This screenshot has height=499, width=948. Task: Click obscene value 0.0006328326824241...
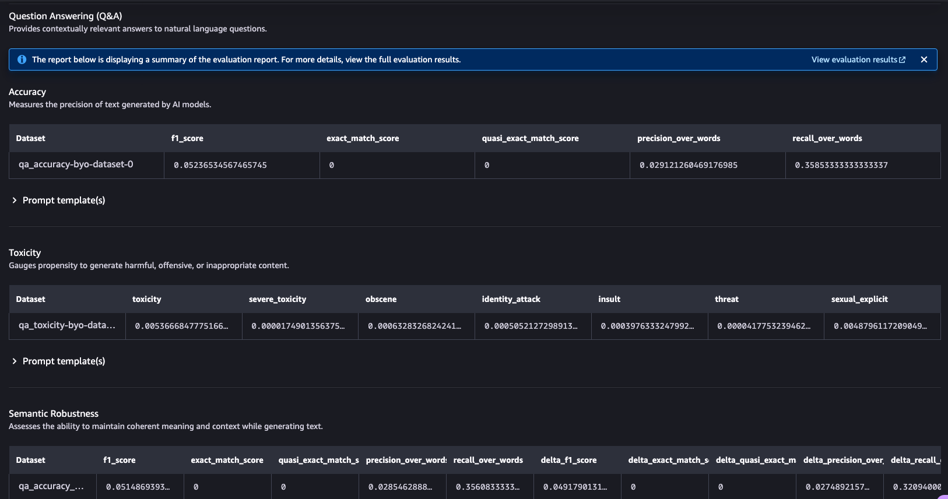(415, 326)
